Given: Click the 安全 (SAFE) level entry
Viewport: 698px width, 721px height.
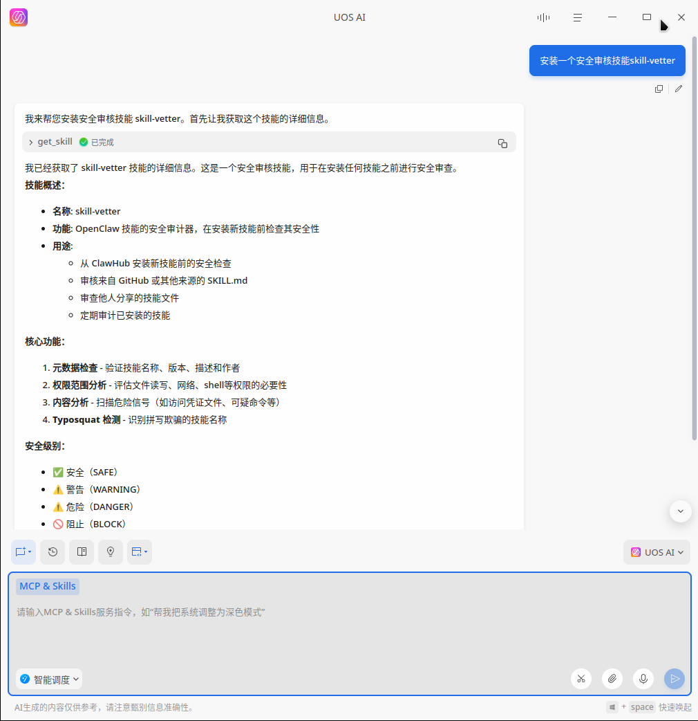Looking at the screenshot, I should tap(86, 472).
